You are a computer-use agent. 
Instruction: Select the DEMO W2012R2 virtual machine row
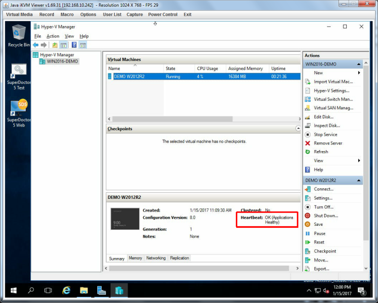pos(204,77)
